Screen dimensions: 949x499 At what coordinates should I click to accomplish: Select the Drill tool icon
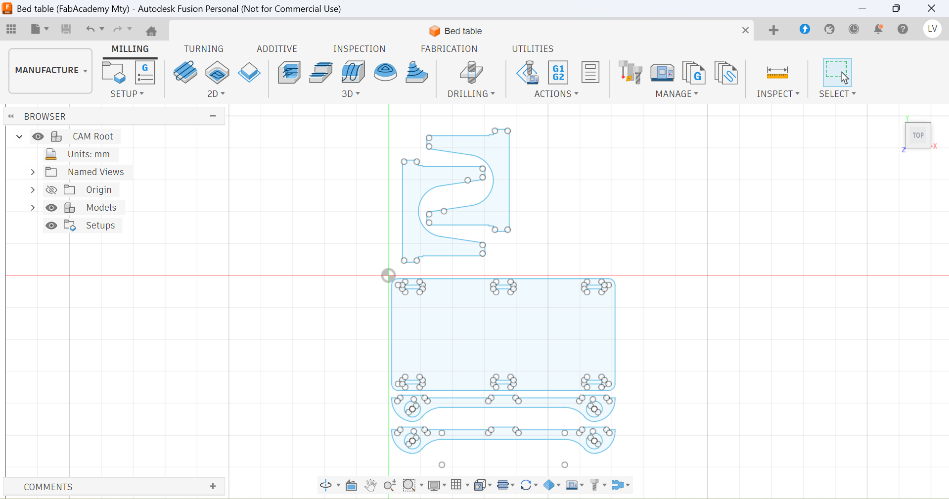pyautogui.click(x=471, y=72)
